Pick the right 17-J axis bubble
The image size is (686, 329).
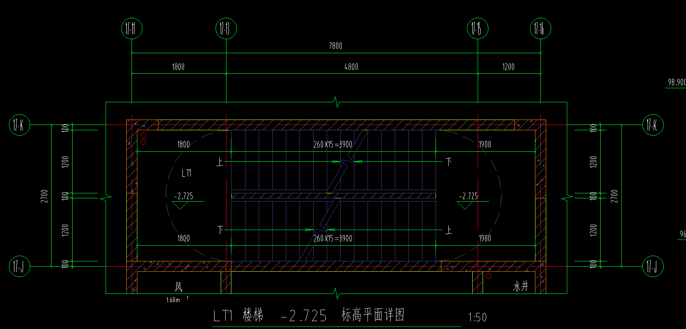[653, 266]
